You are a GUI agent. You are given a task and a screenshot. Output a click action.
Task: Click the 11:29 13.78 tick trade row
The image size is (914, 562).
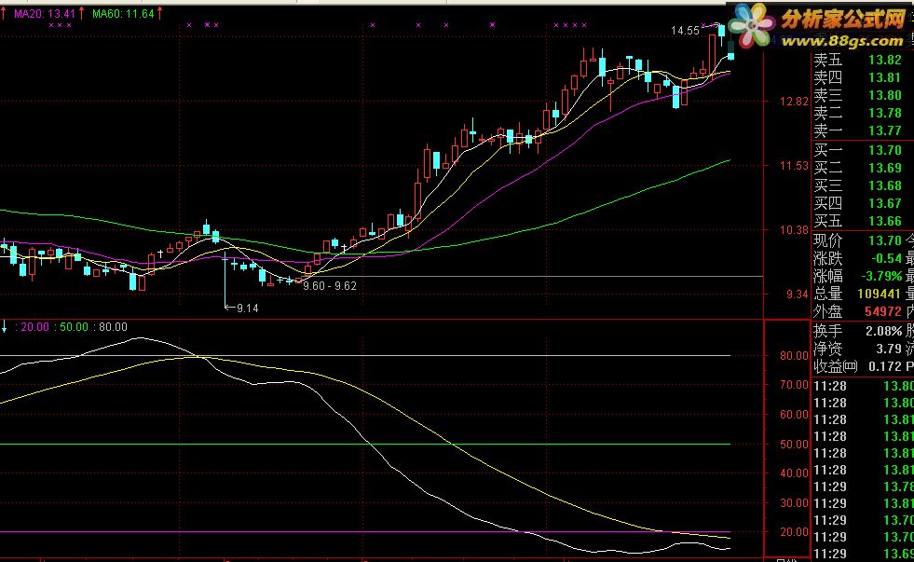[x=863, y=487]
